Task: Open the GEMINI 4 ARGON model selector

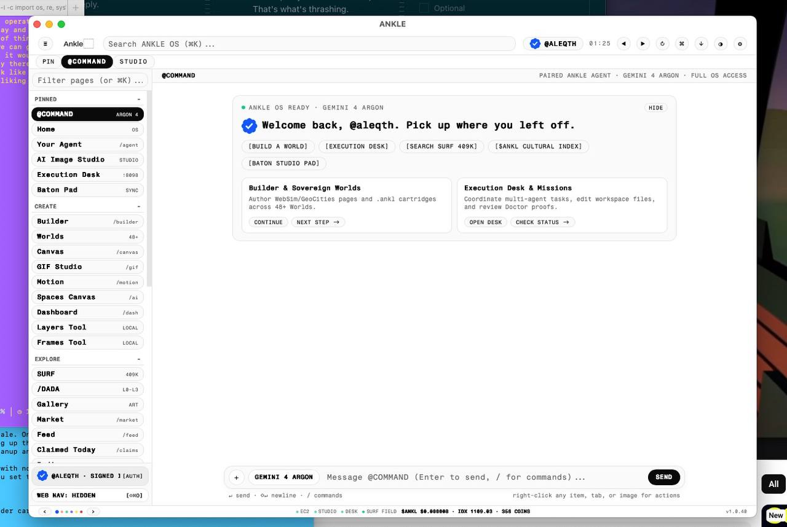Action: 283,477
